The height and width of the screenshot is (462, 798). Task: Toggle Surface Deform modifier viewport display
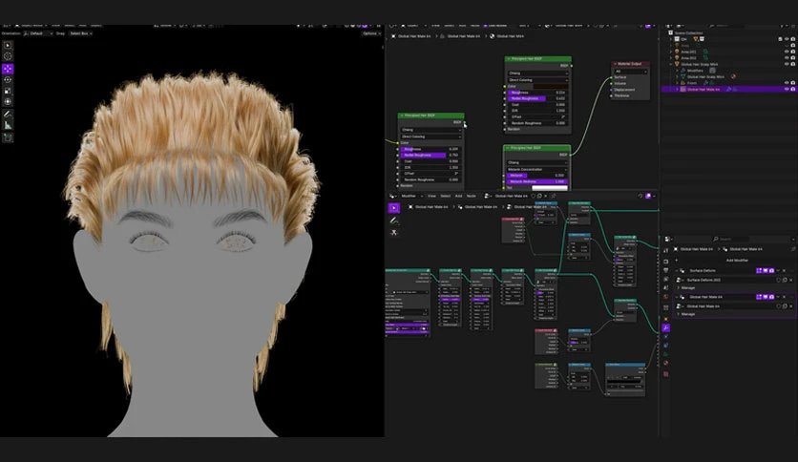point(766,271)
